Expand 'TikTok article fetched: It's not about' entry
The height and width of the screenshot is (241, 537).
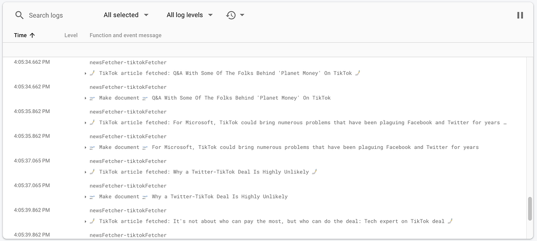tap(85, 221)
